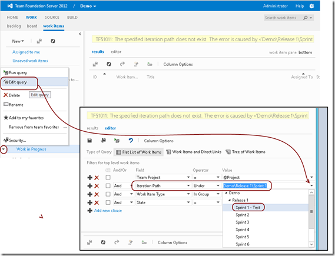The image size is (335, 256).
Task: Open the New dropdown in left pane
Action: tap(18, 41)
